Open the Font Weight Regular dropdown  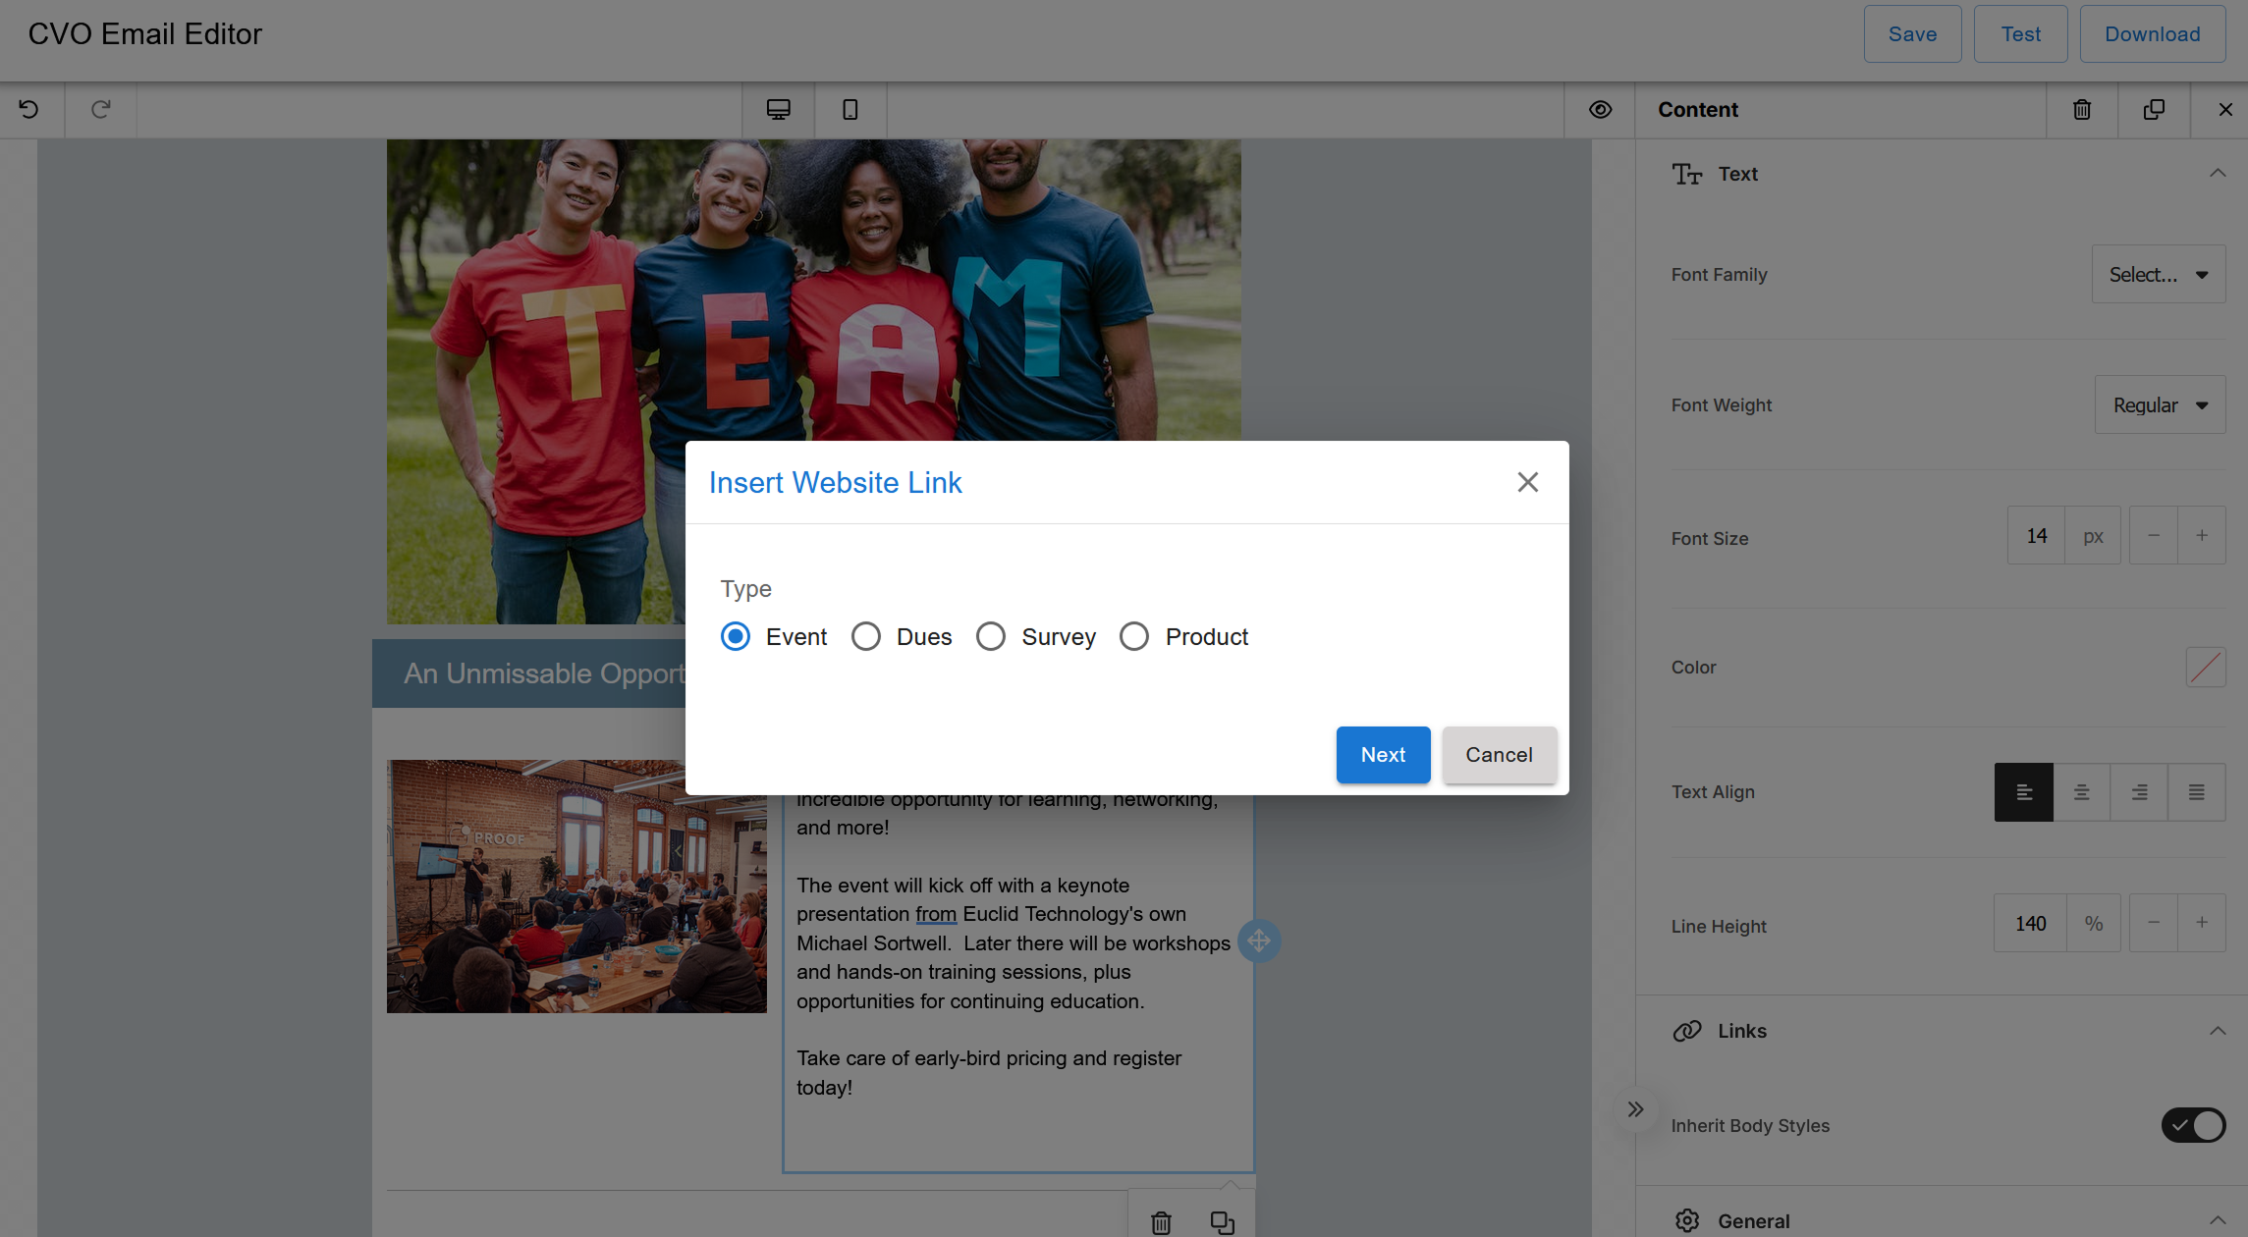tap(2160, 404)
